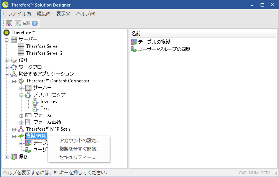Click ユーザー/グループの同期 icon in right pane
The height and width of the screenshot is (177, 279).
[x=134, y=49]
